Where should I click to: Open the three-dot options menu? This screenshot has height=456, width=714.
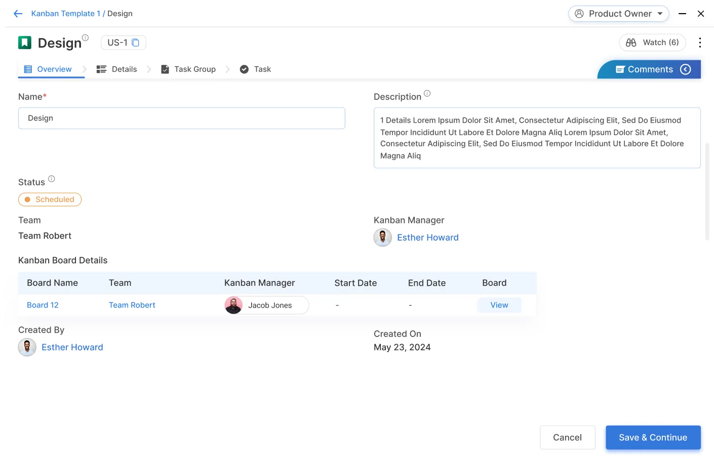(x=700, y=43)
